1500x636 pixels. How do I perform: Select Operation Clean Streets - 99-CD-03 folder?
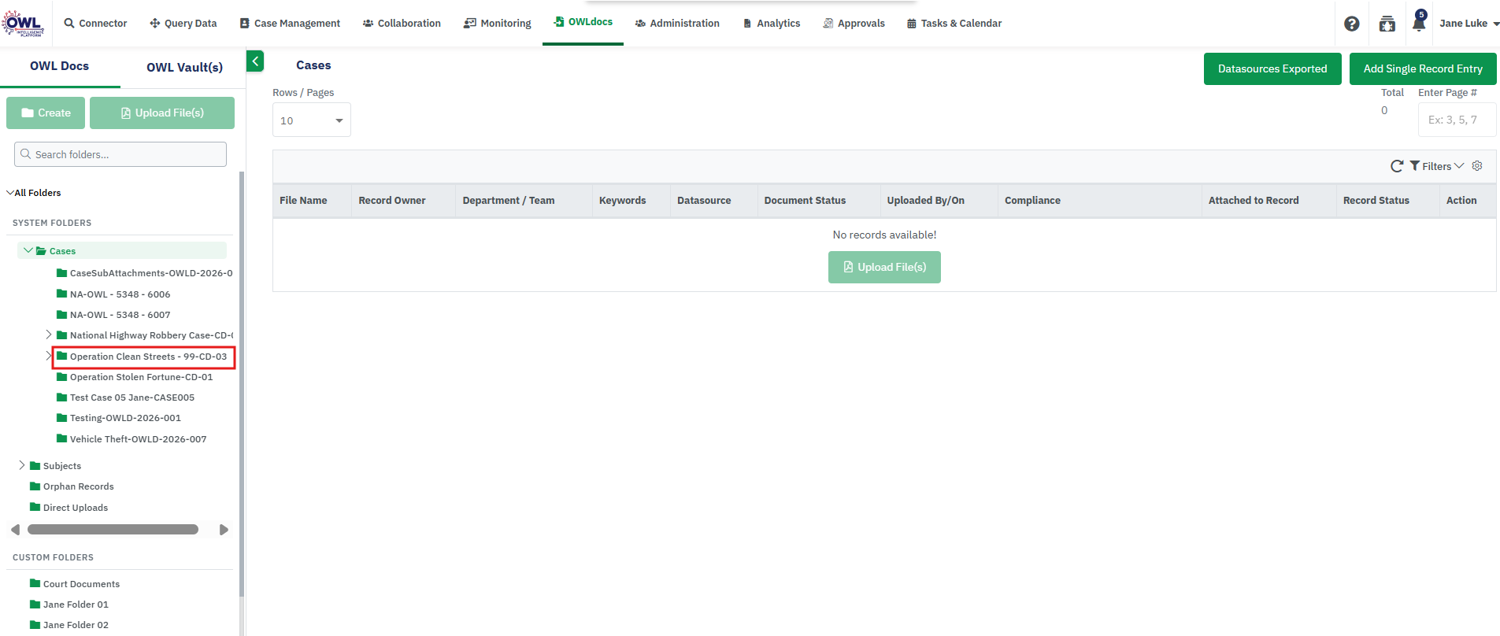tap(143, 357)
